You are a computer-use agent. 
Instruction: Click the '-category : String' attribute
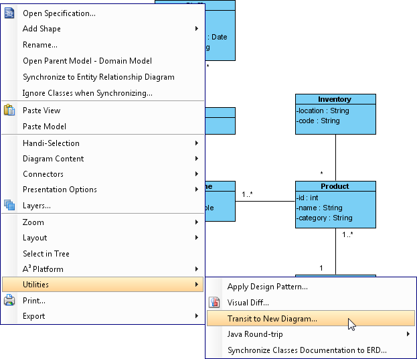pos(324,218)
